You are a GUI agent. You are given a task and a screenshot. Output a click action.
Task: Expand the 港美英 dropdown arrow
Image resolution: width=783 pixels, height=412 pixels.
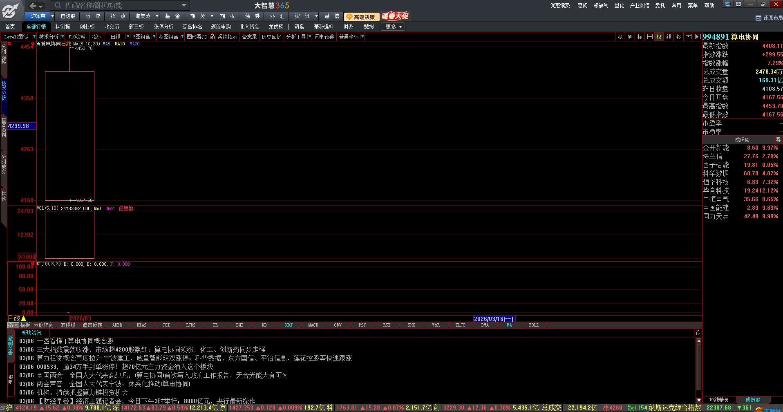157,16
